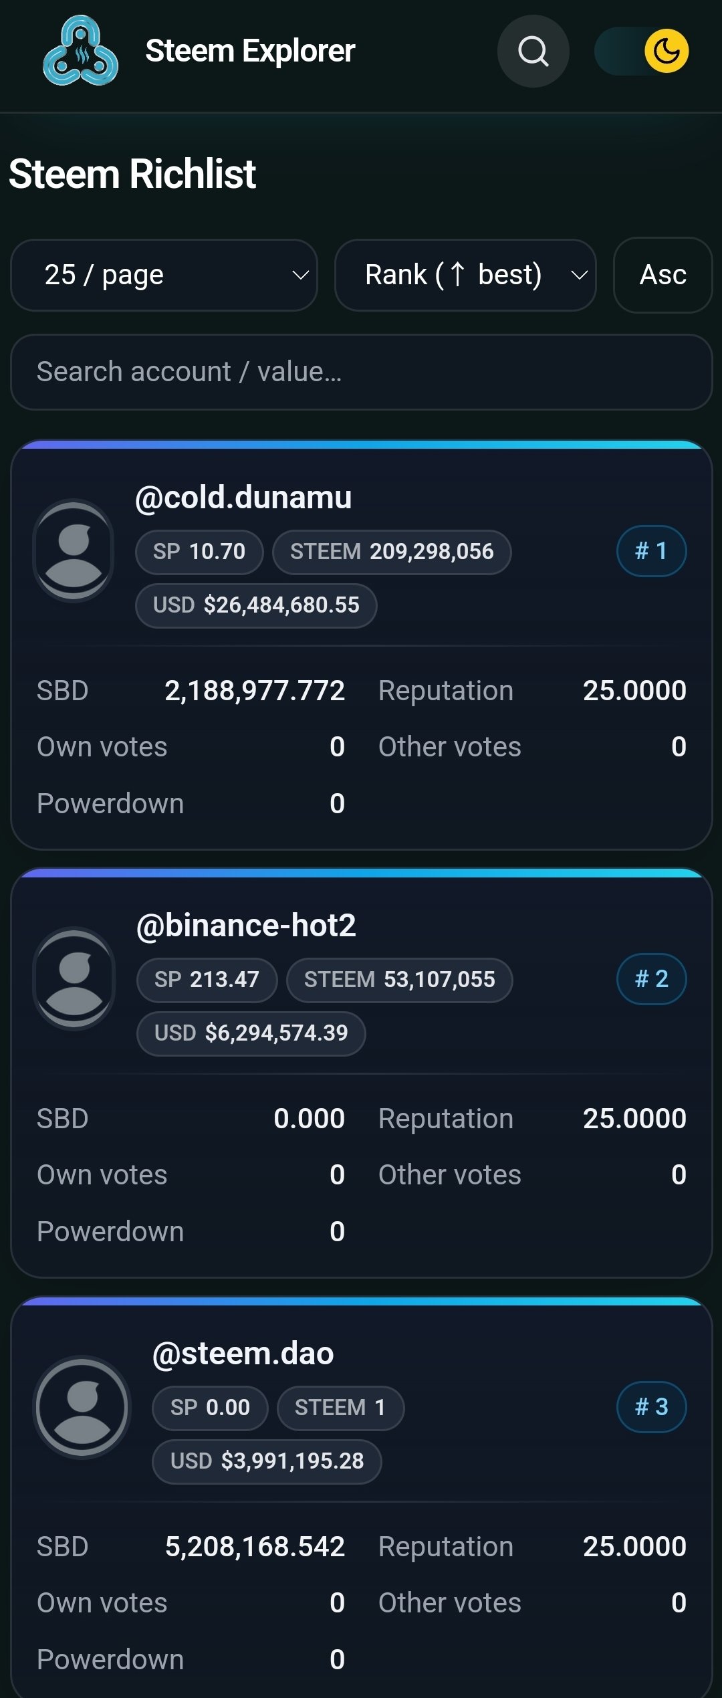Open the @cold.dunamu account link
Image resolution: width=722 pixels, height=1698 pixels.
[243, 498]
